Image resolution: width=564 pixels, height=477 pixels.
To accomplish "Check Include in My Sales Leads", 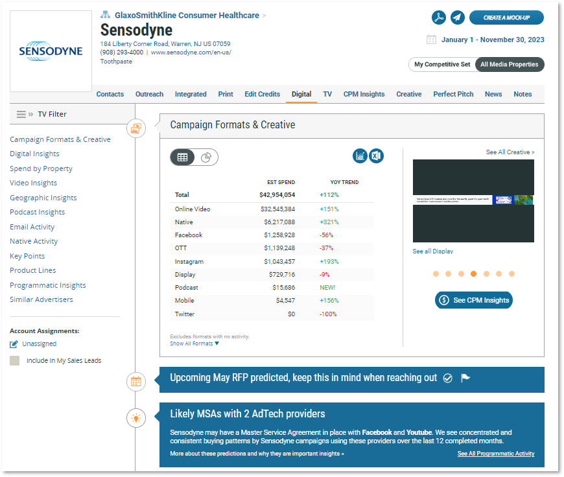I will click(x=15, y=360).
